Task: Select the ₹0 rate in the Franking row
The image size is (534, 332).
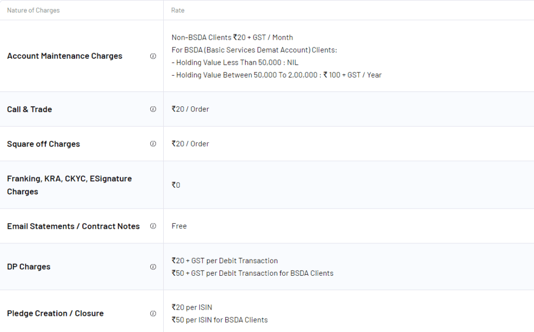Action: pos(176,185)
